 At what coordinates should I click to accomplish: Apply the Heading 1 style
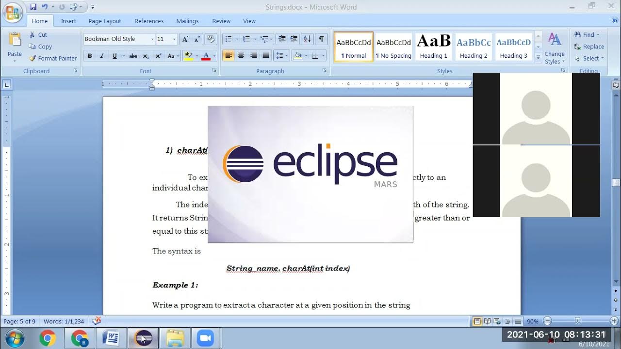[x=434, y=47]
